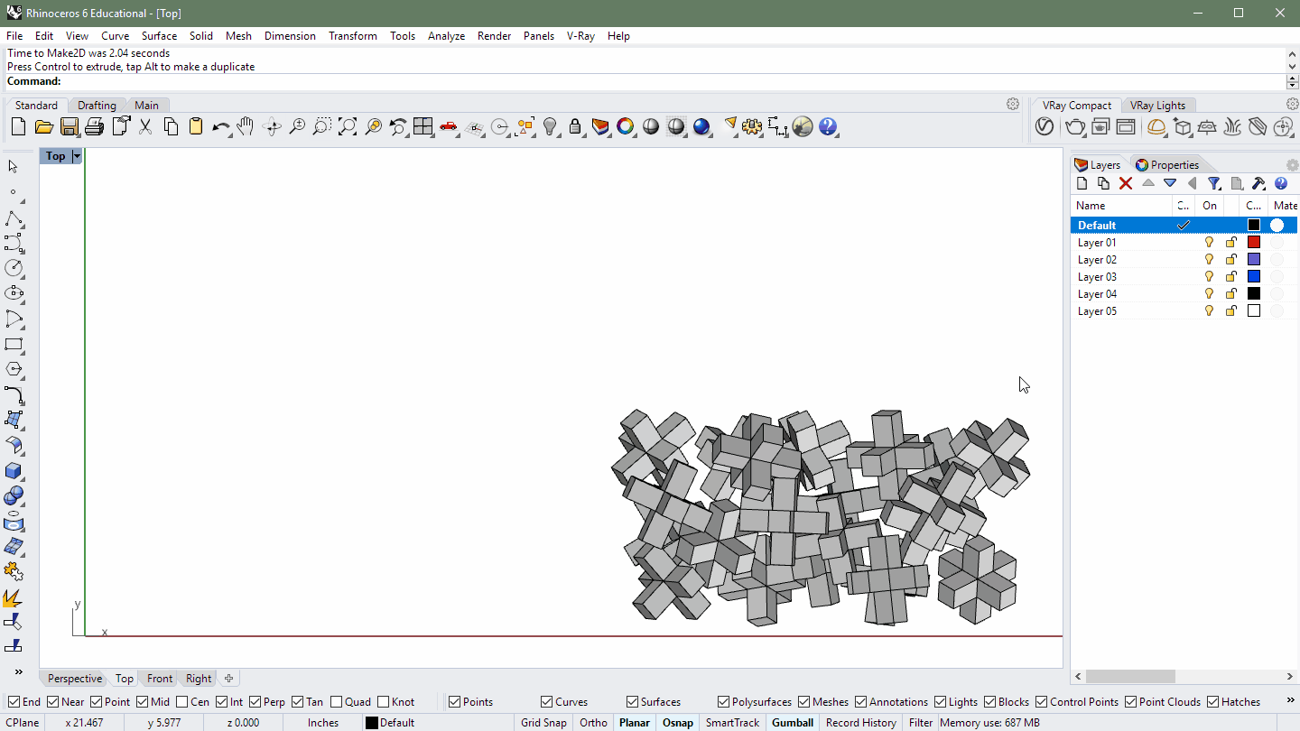Toggle the Quad osnap checkbox
Viewport: 1300px width, 731px height.
(x=337, y=702)
